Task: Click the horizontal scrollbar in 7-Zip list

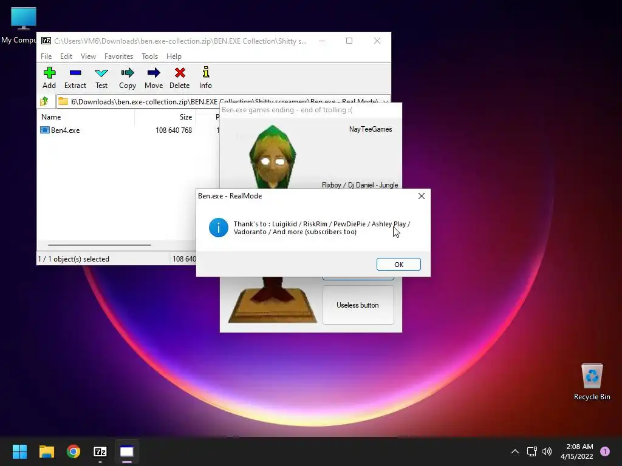Action: tap(100, 245)
